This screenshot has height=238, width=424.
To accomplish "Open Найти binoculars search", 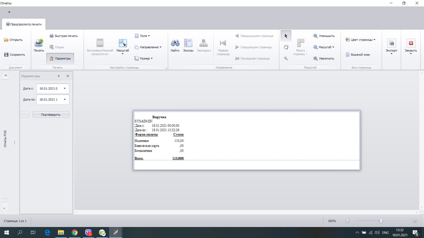I will click(x=175, y=46).
